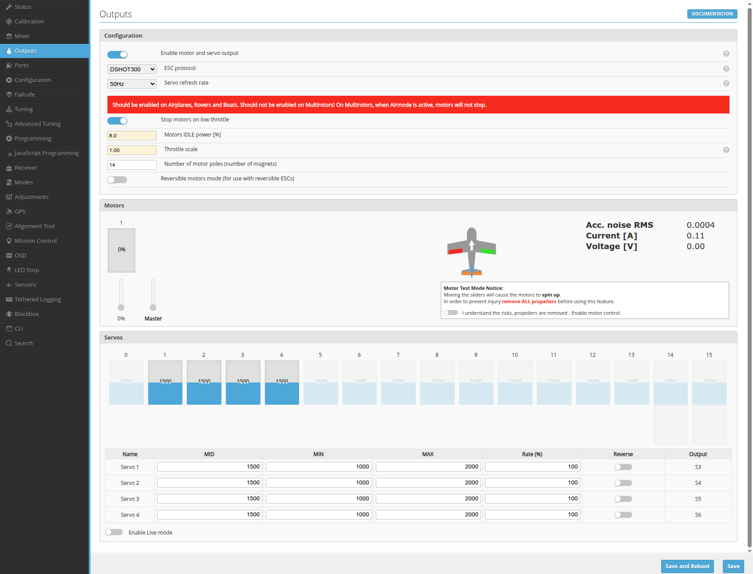Click the Advanced Tuning icon
Screen dimensions: 753x574
[x=9, y=124]
